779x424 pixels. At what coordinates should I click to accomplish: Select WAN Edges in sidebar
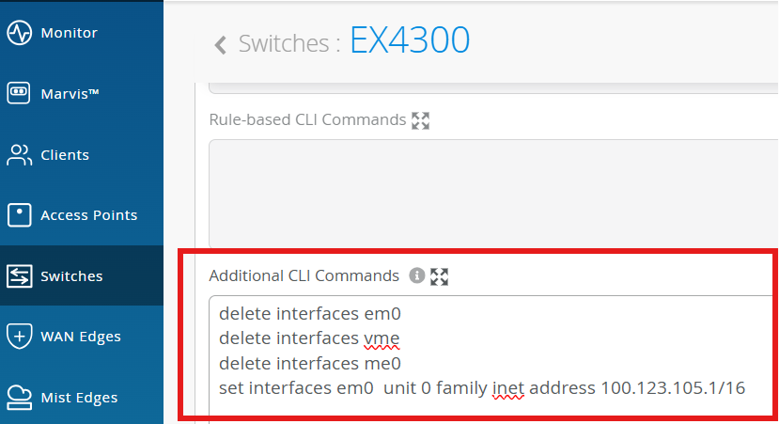[x=81, y=337]
